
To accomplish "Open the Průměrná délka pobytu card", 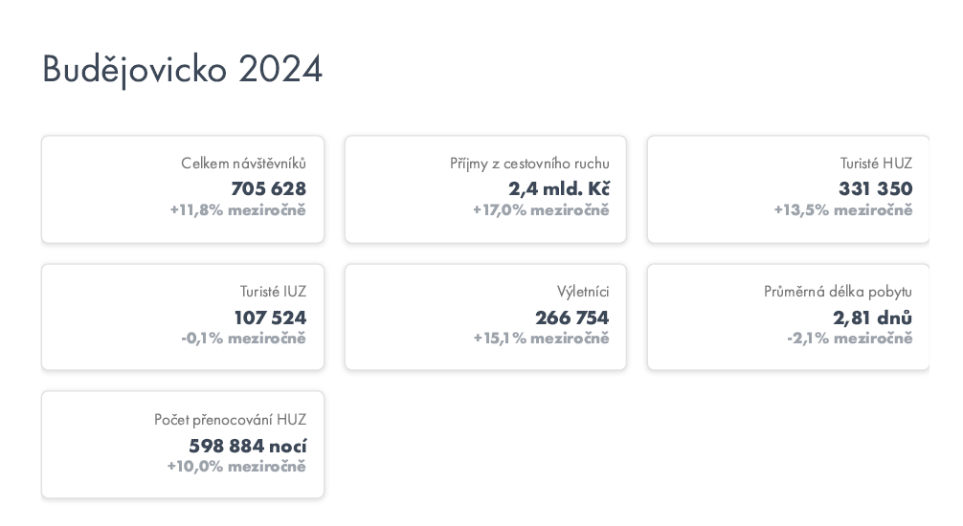I will click(788, 317).
